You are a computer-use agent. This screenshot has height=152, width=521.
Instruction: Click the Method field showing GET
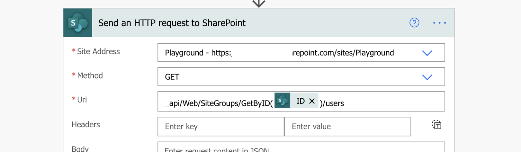pyautogui.click(x=301, y=77)
